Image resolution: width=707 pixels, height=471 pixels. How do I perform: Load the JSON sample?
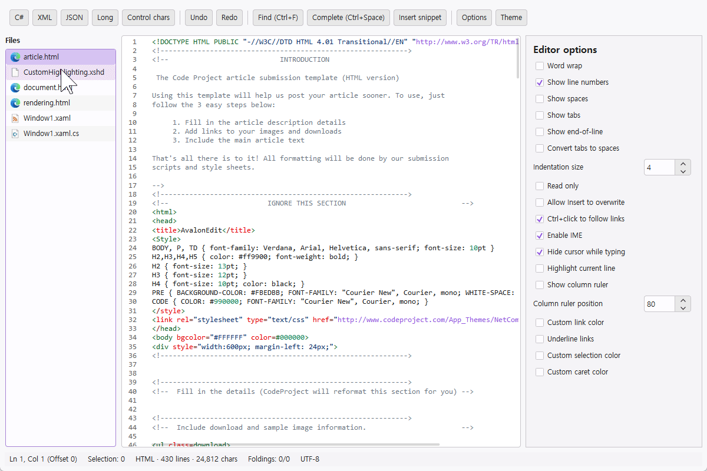pos(74,18)
